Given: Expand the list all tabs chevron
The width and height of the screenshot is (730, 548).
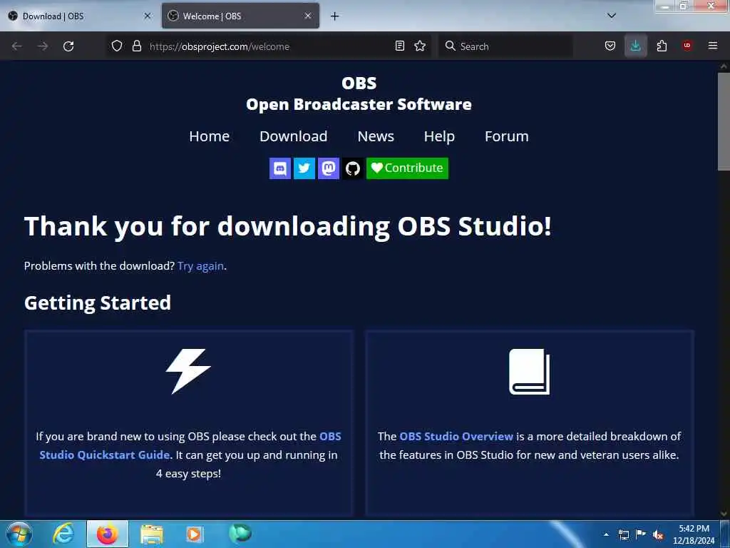Looking at the screenshot, I should pos(611,16).
